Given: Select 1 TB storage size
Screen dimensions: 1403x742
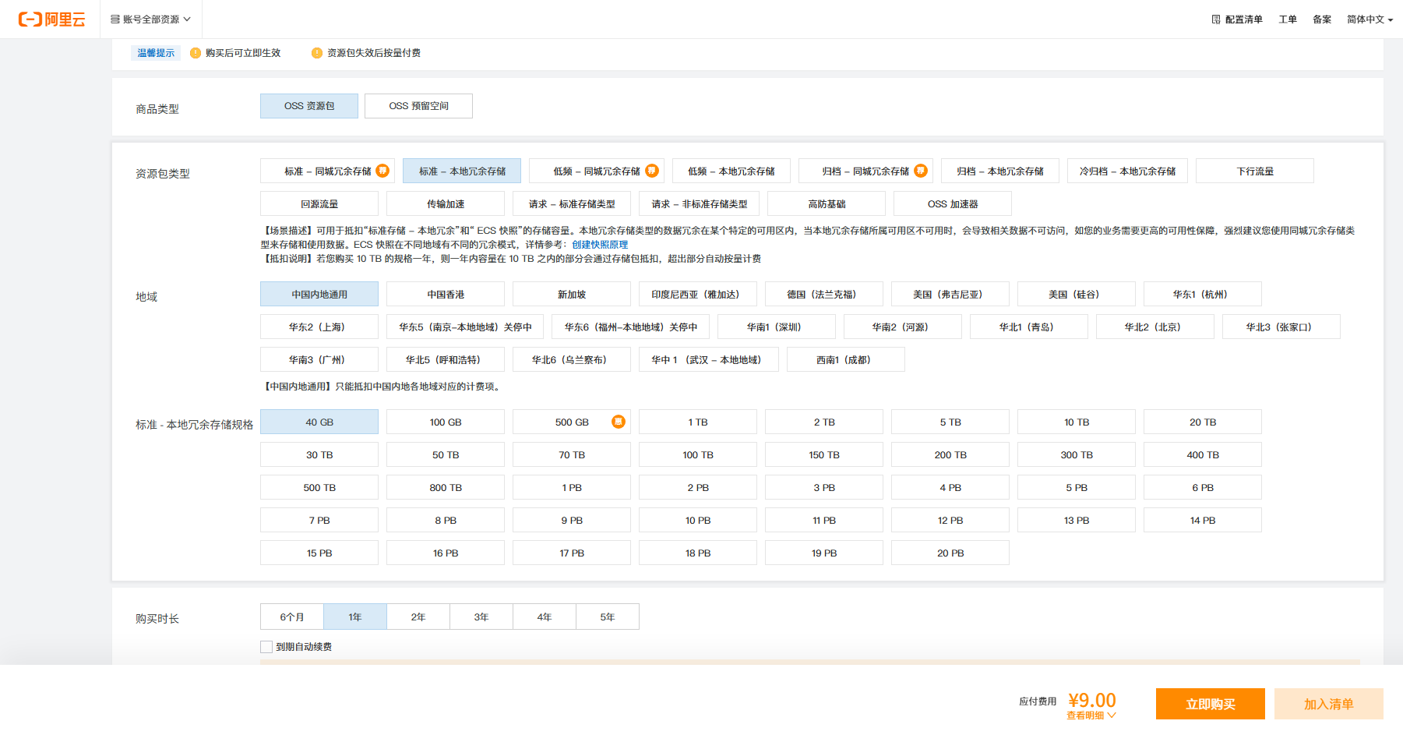Looking at the screenshot, I should click(x=698, y=422).
